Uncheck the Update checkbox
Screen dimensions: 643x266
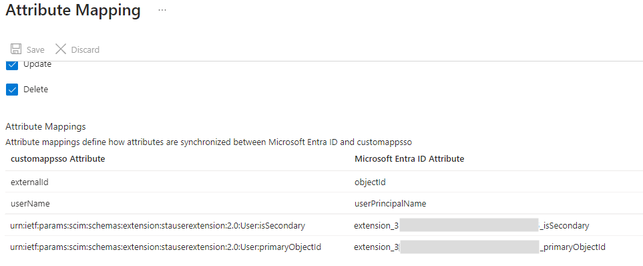click(x=12, y=65)
